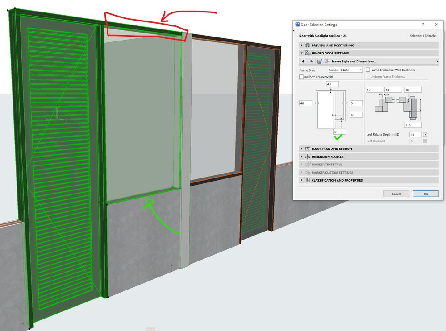Edit top frame width field (40)
This screenshot has height=331, width=446.
coord(332,84)
